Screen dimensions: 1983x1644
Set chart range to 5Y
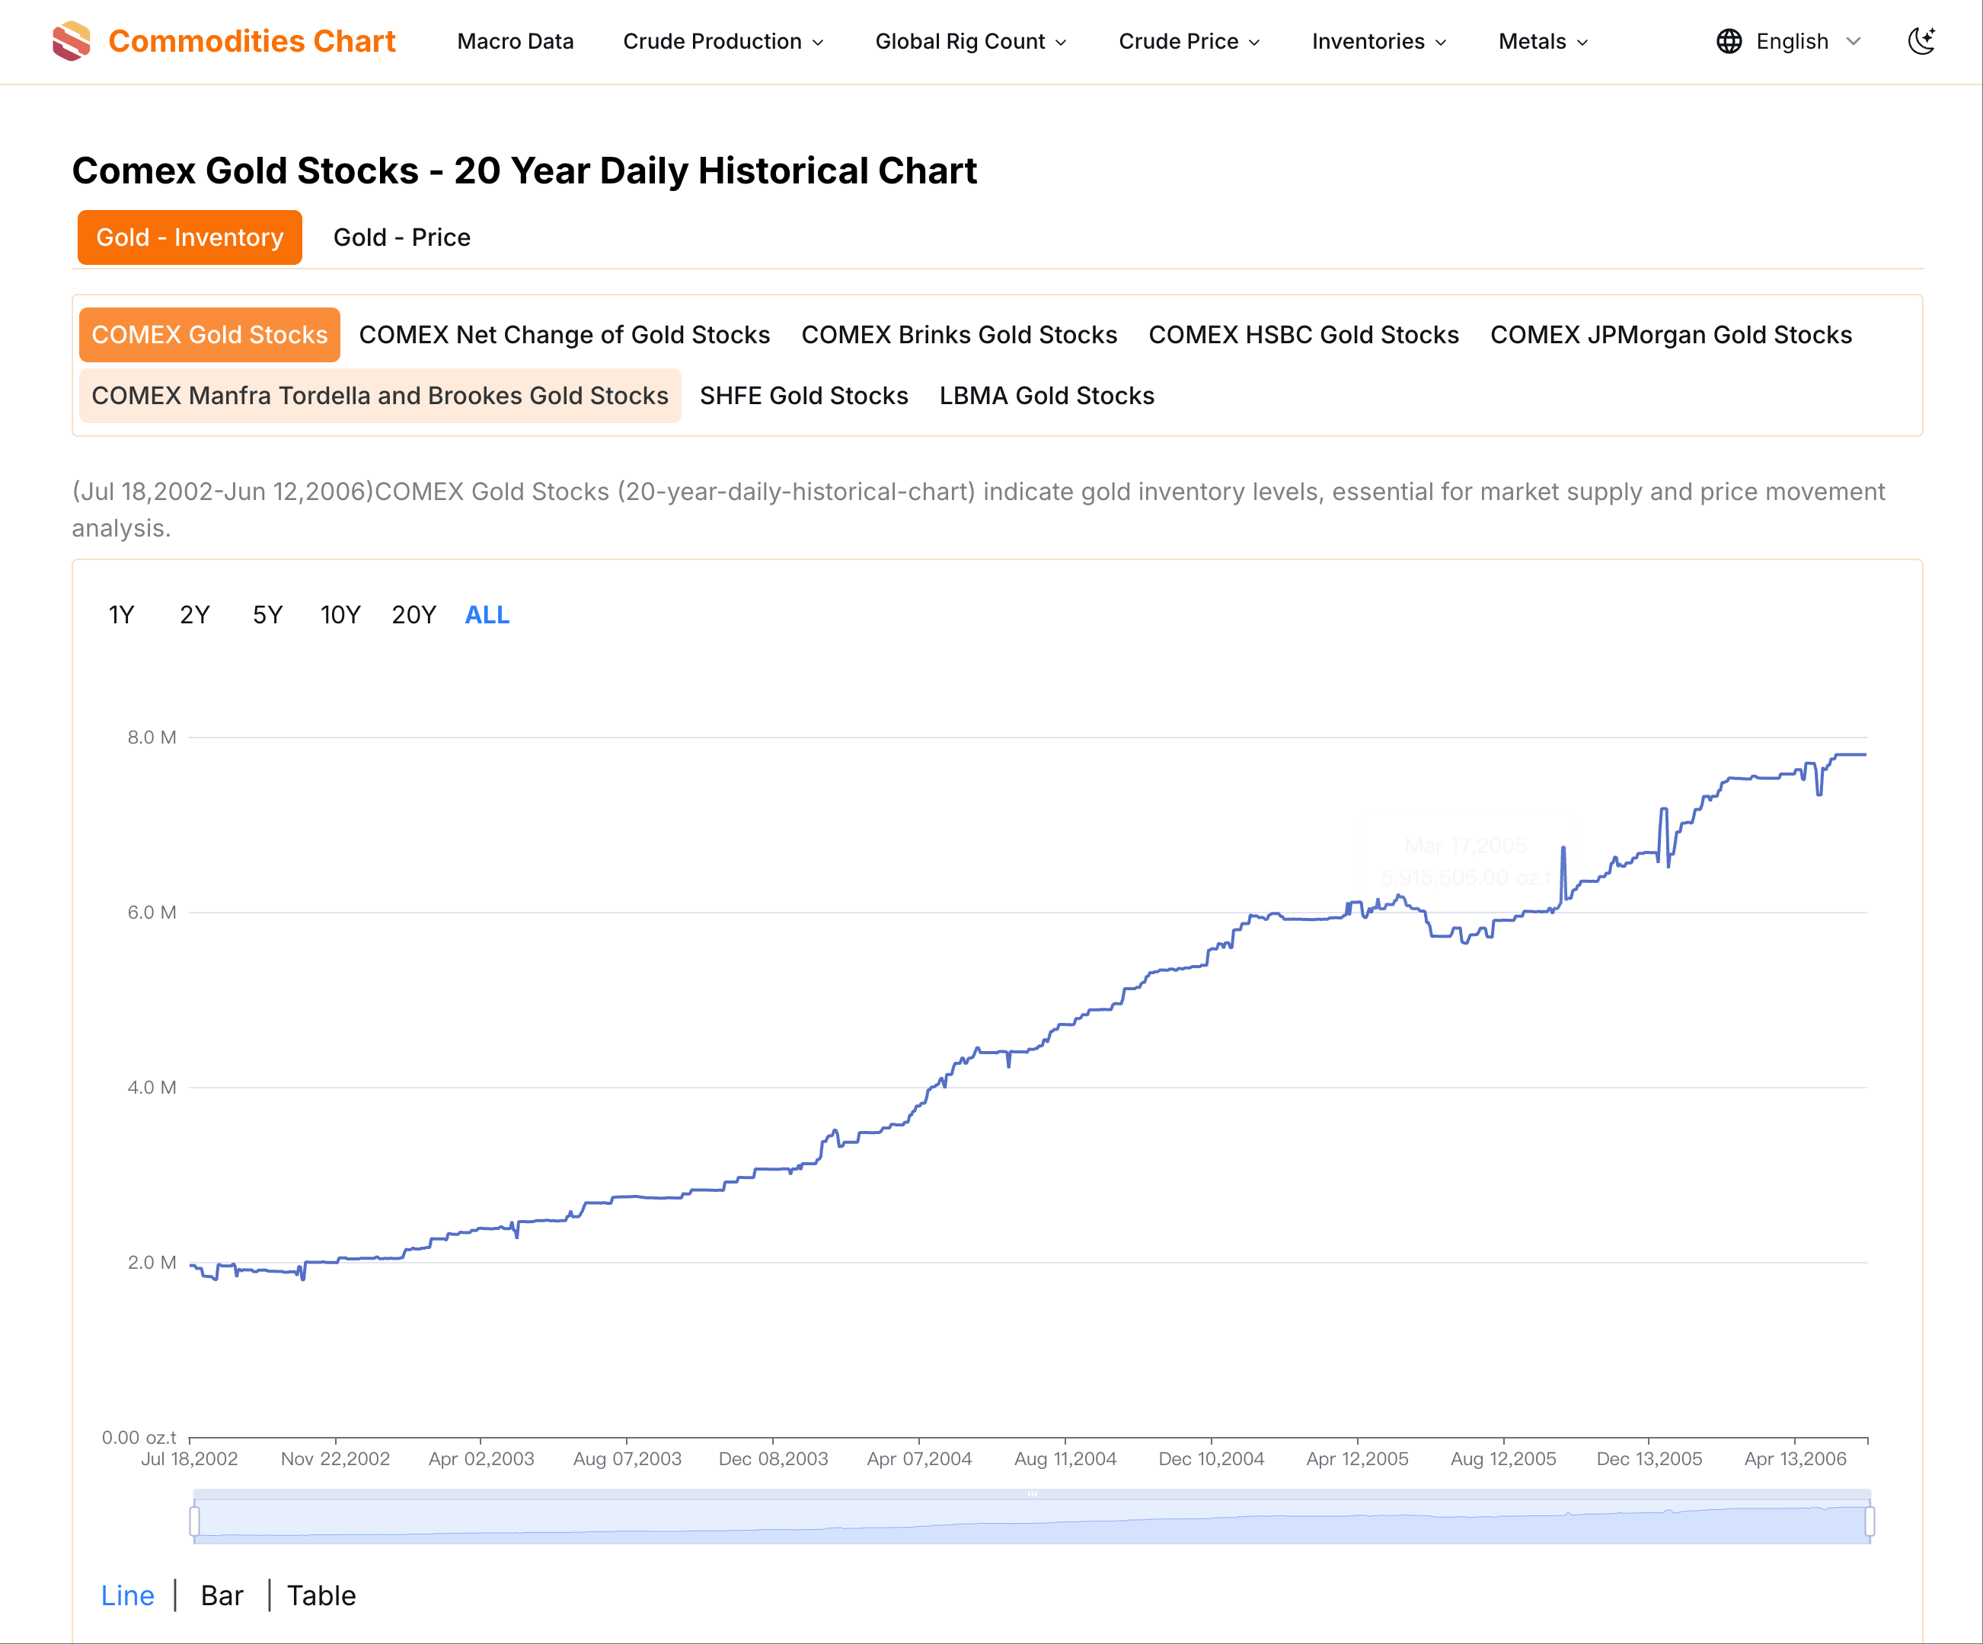coord(267,615)
